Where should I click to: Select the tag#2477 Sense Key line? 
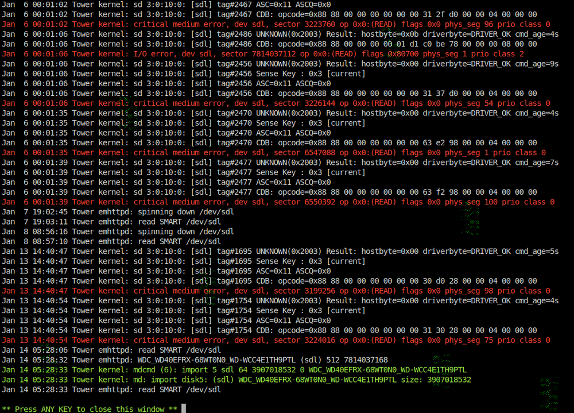pos(184,172)
